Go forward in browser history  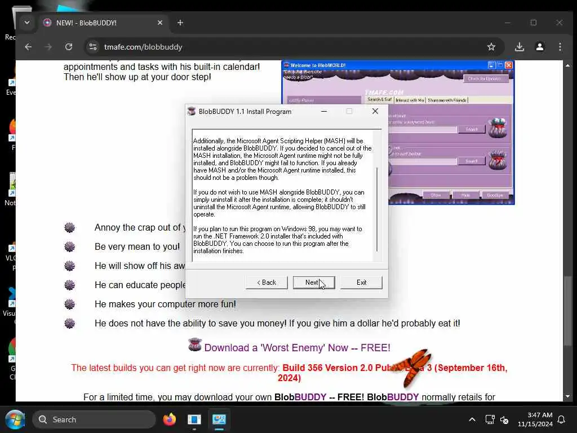(x=48, y=47)
